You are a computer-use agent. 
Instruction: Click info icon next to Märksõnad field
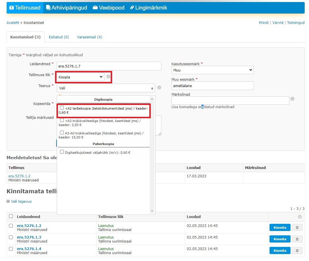(292, 99)
